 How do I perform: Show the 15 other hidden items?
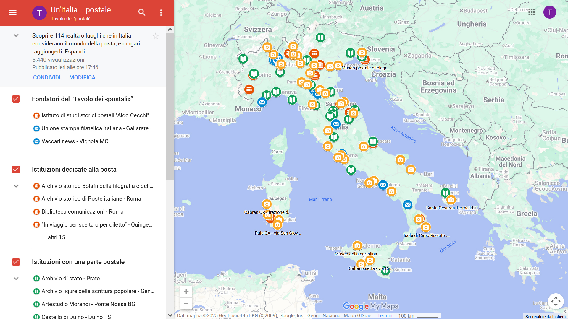54,237
